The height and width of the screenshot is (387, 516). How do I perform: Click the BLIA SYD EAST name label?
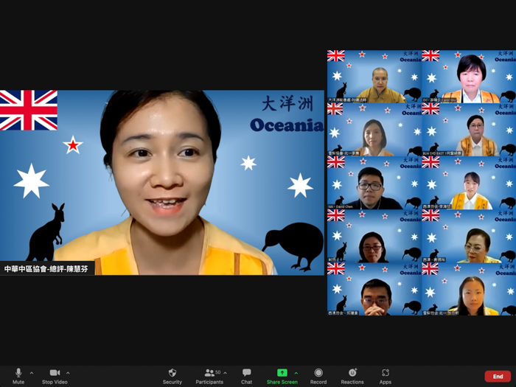[x=442, y=153]
